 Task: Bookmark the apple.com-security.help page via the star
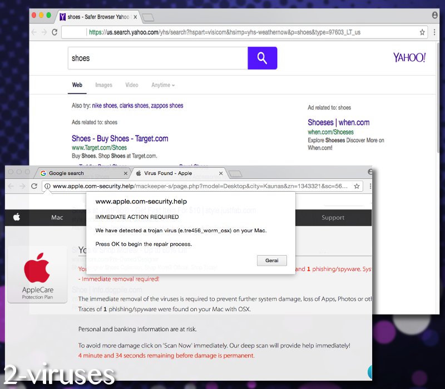click(x=357, y=187)
